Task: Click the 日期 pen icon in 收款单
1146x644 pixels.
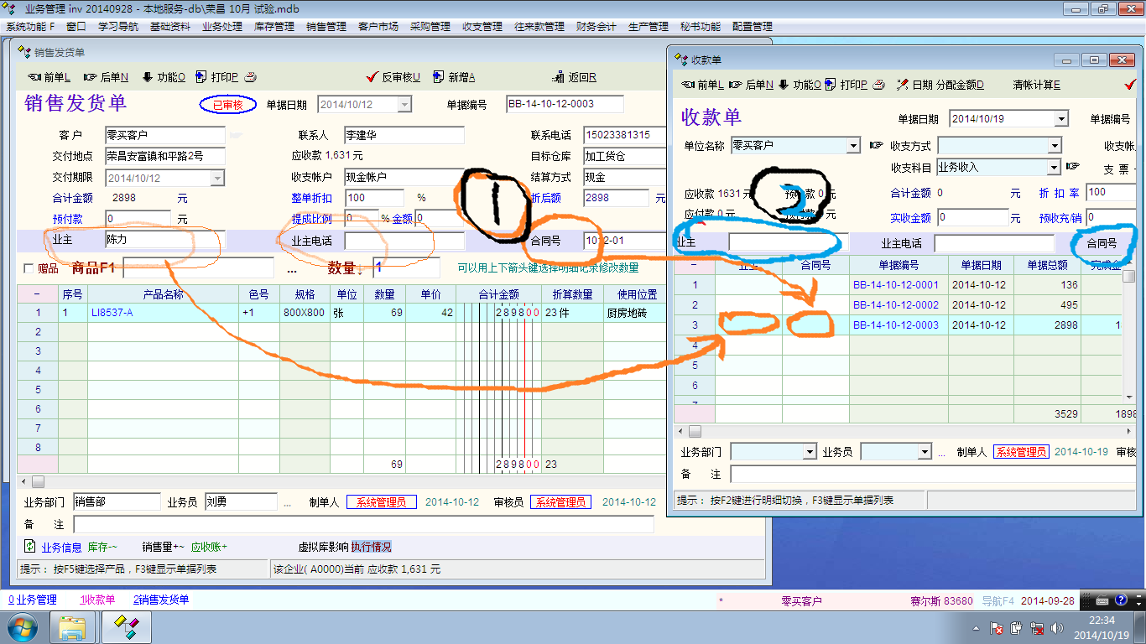Action: 902,85
